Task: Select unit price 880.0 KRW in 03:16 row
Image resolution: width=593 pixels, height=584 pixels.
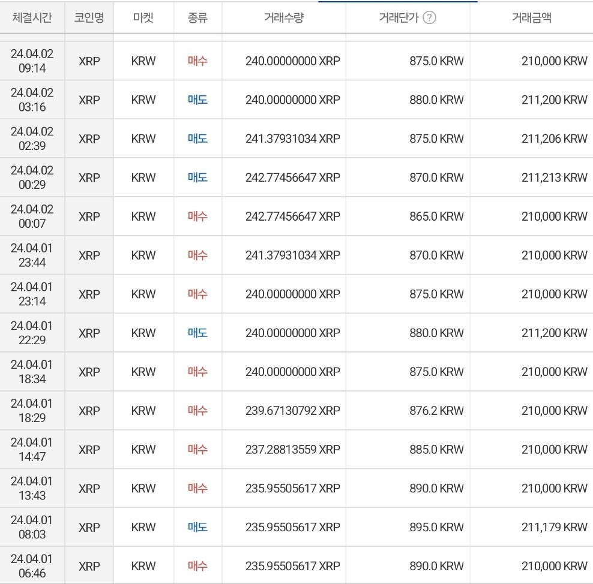Action: tap(436, 100)
